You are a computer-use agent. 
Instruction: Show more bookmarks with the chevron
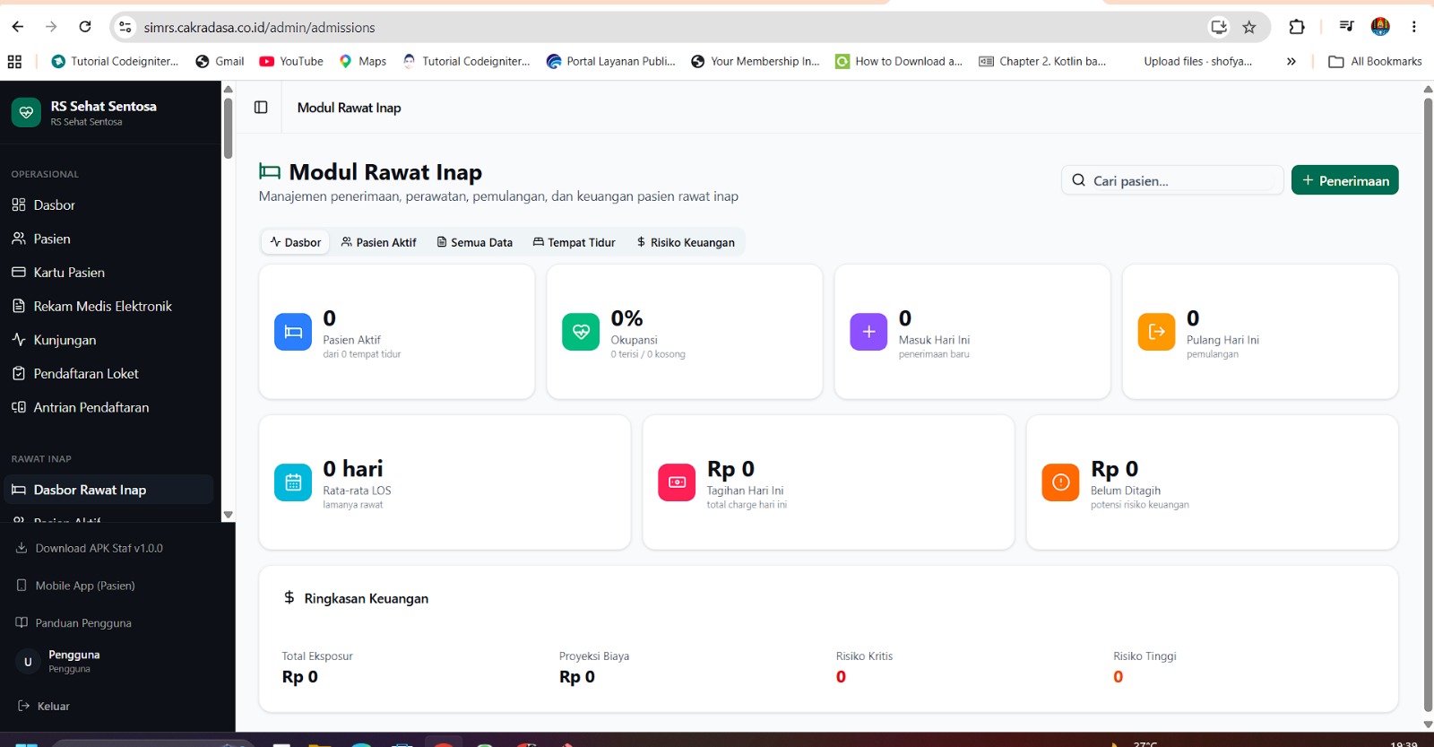click(1291, 61)
